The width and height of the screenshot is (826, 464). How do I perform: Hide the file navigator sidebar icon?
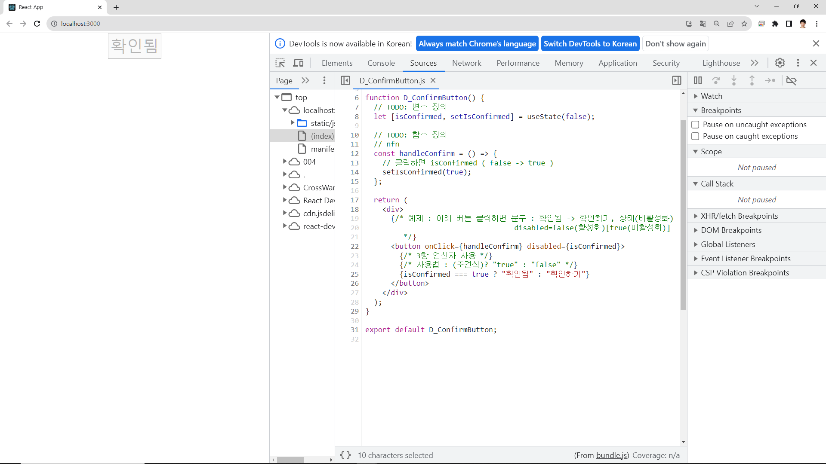point(345,80)
